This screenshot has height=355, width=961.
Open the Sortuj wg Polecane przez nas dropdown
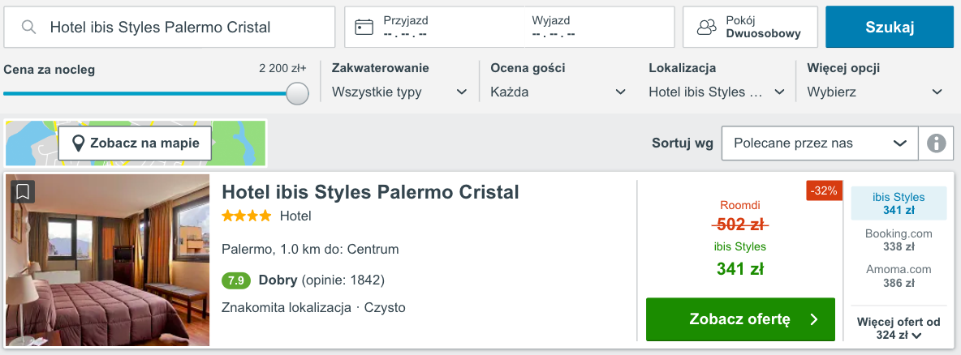click(820, 143)
